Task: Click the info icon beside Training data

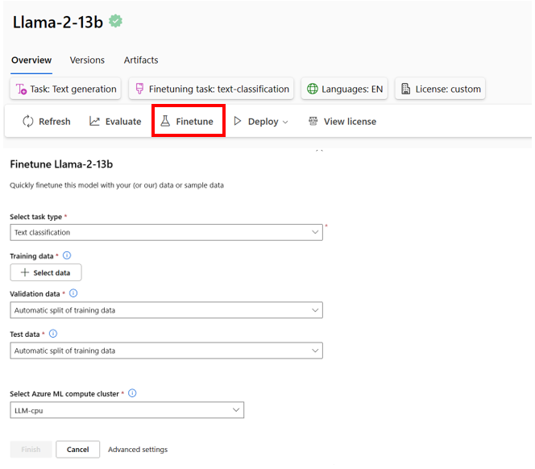Action: 67,255
